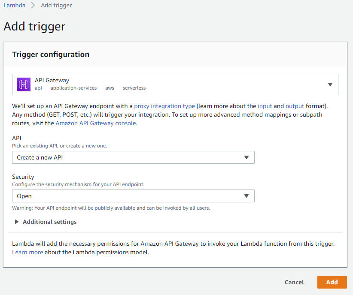This screenshot has height=295, width=353.
Task: Click the Create a new API dropdown arrow
Action: [246, 157]
